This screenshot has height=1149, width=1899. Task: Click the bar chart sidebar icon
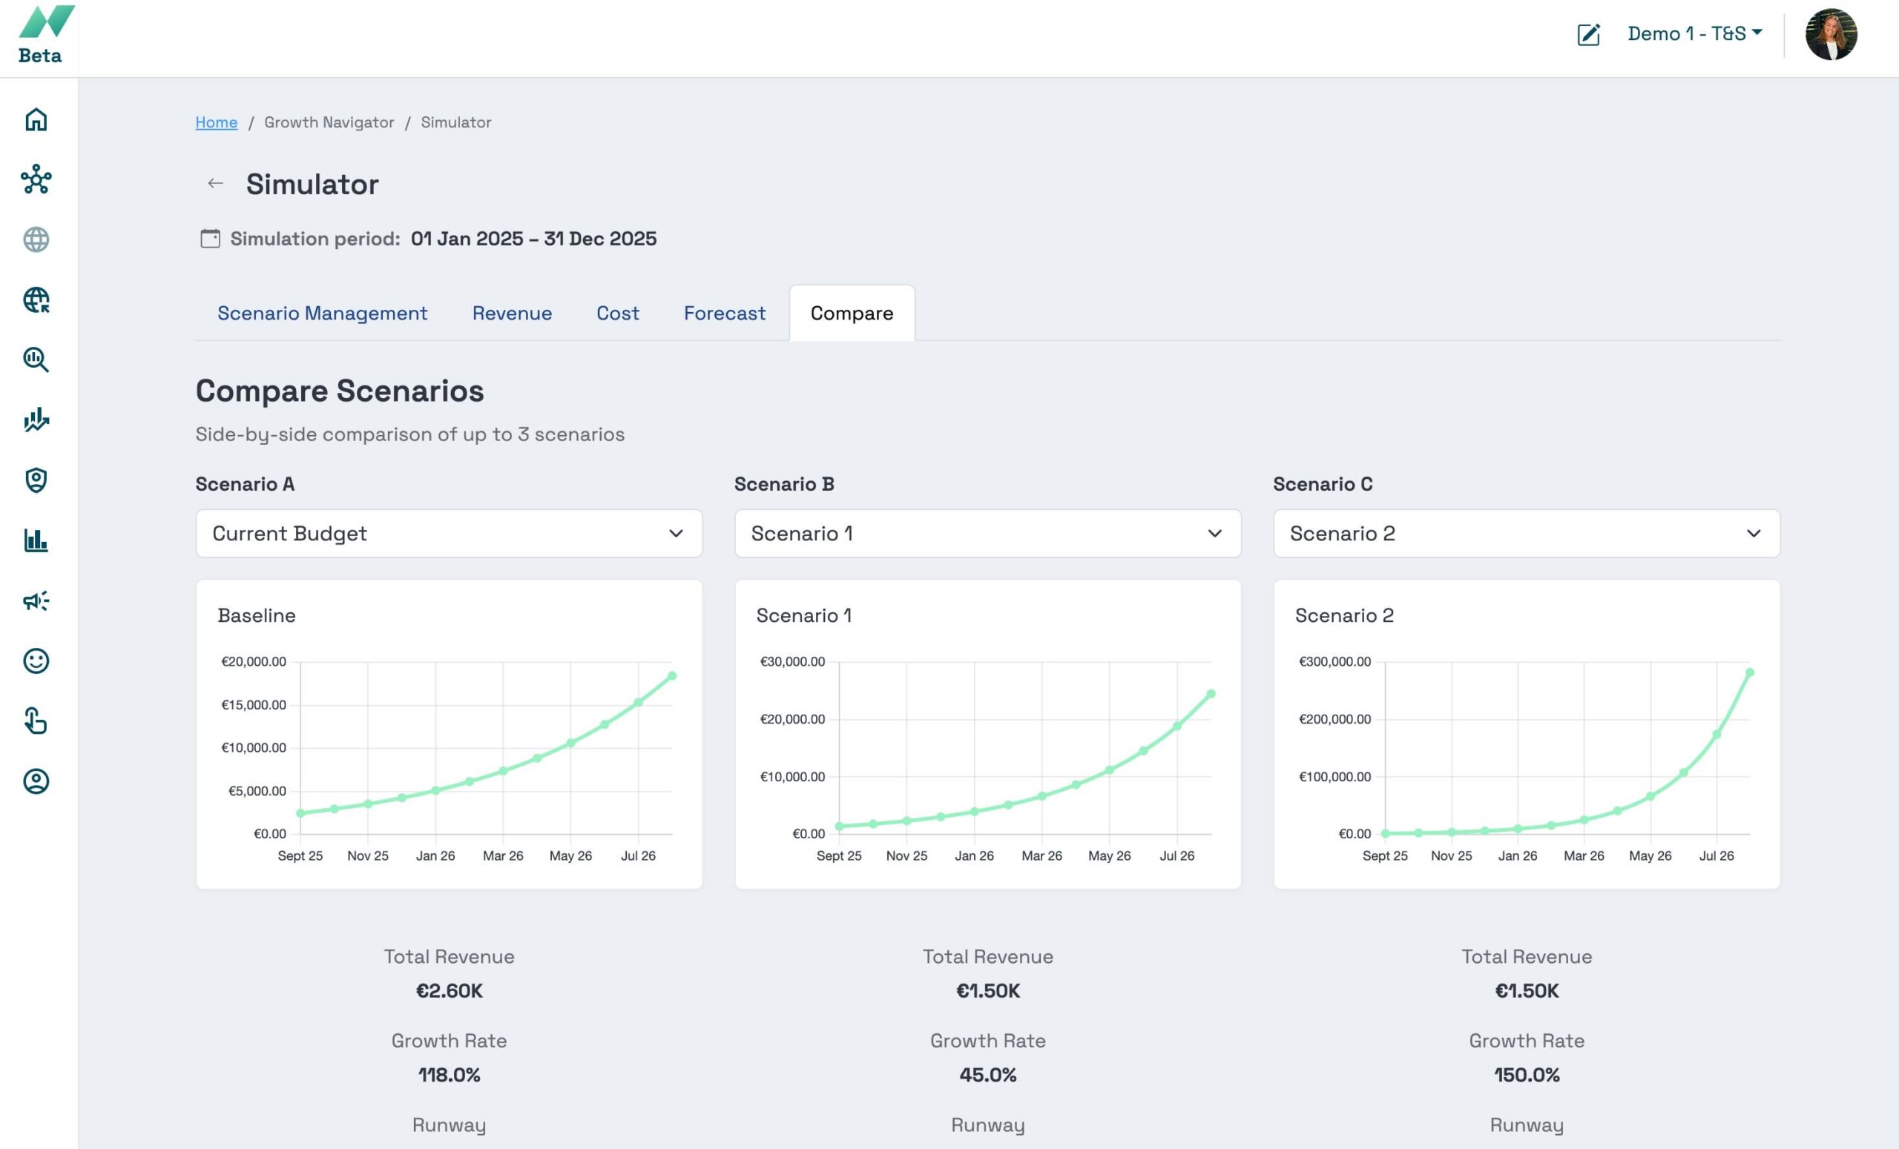36,540
